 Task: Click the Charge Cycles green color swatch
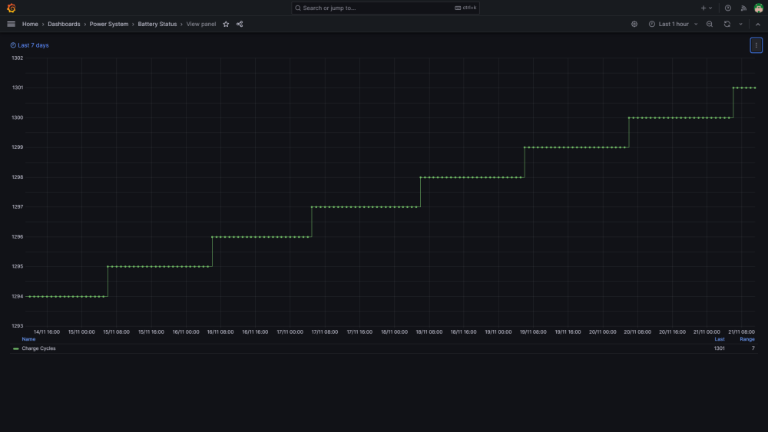click(15, 349)
